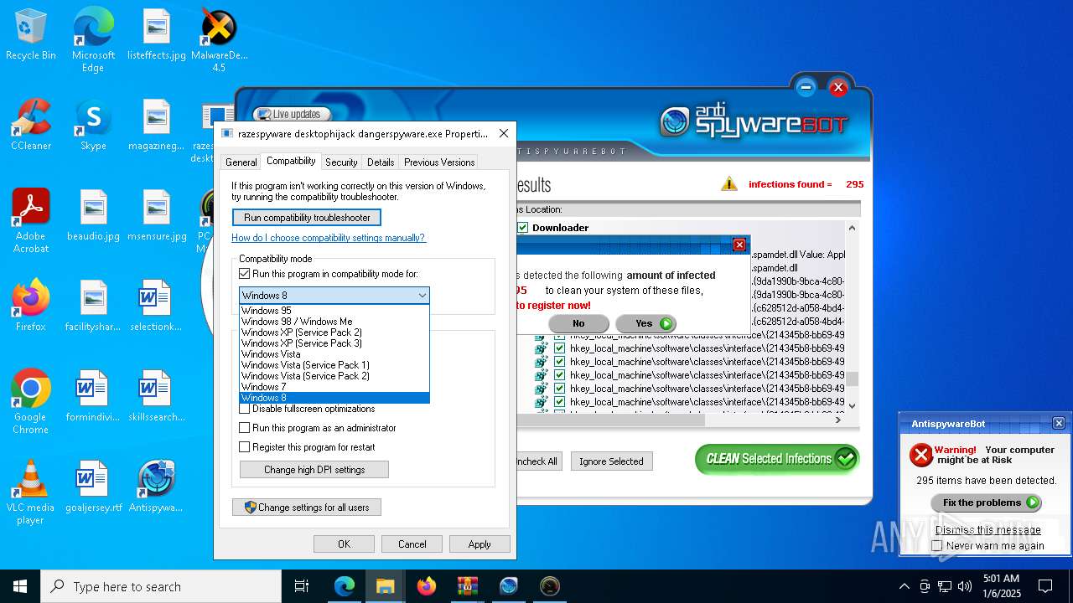Click Change settings for all users
1073x603 pixels.
tap(307, 508)
